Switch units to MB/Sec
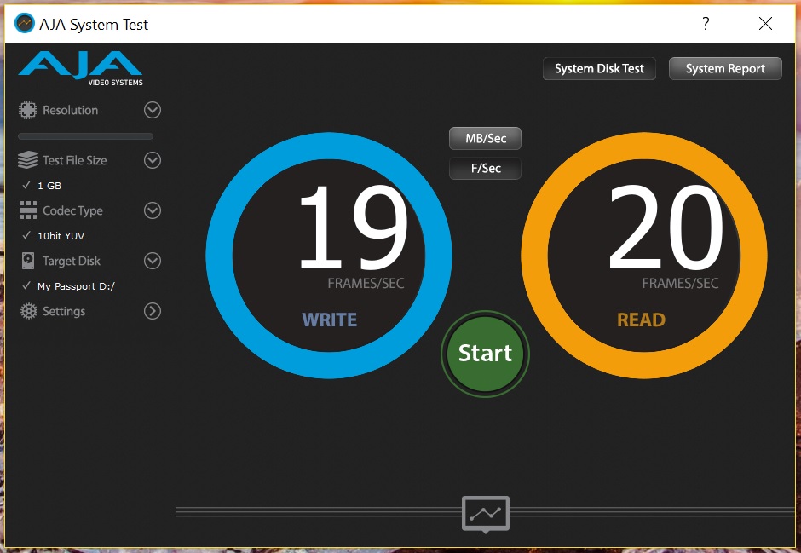This screenshot has width=801, height=553. pos(486,138)
